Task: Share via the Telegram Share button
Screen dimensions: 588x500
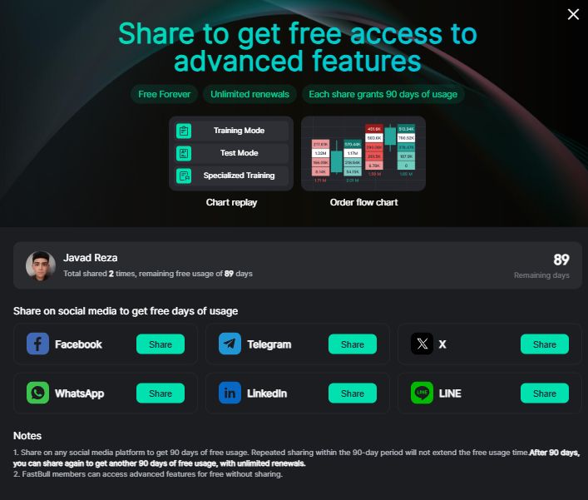Action: tap(353, 344)
